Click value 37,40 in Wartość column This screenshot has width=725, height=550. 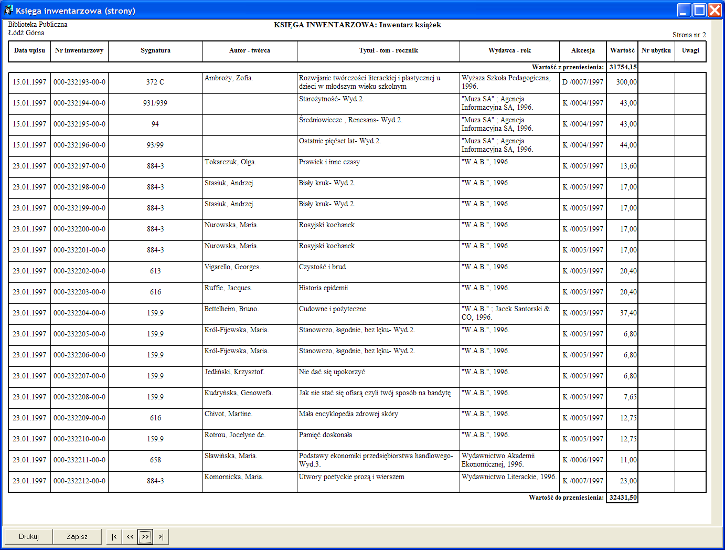(628, 313)
